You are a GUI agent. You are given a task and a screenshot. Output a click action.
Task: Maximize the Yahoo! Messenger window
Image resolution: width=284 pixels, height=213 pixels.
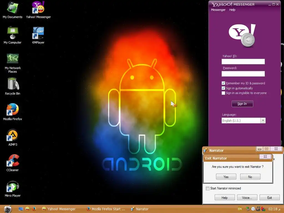pos(273,4)
